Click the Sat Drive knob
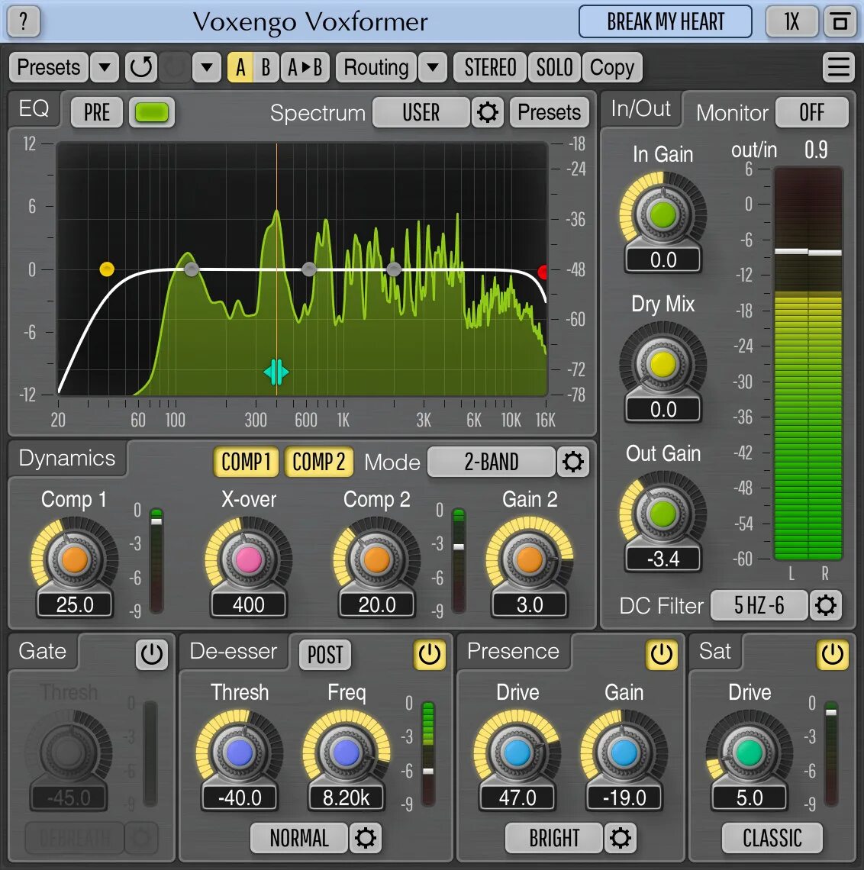This screenshot has width=864, height=870. pos(750,753)
